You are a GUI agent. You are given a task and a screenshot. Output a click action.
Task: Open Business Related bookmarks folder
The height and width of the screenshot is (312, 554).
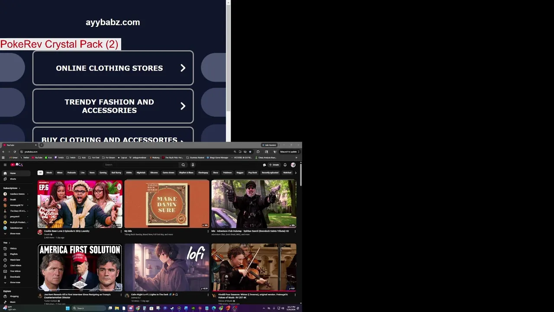click(195, 158)
